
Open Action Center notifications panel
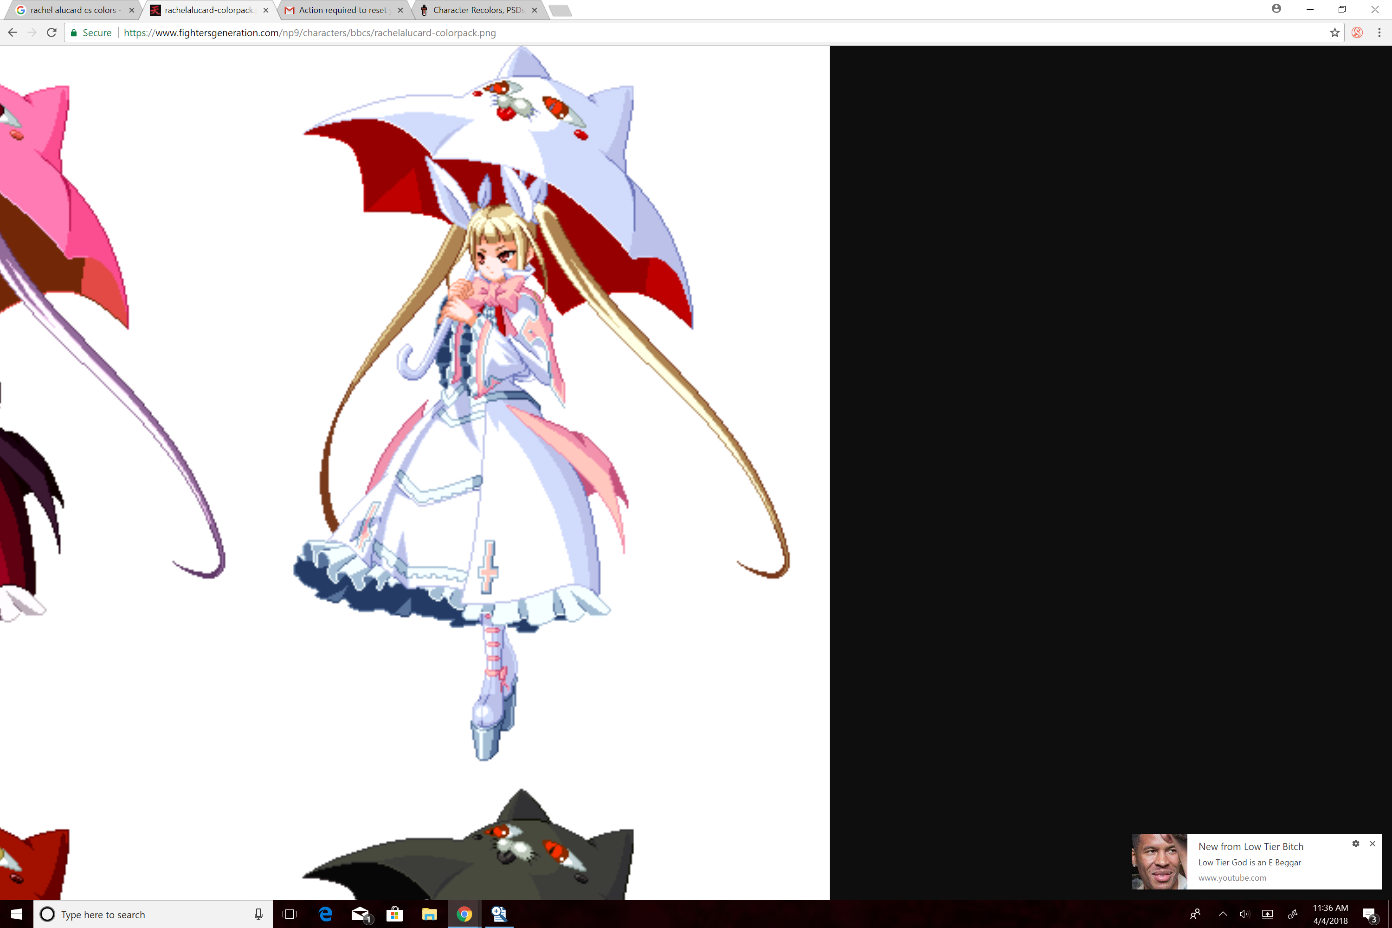(x=1370, y=915)
